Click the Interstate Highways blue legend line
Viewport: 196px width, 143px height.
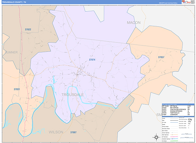point(174,139)
